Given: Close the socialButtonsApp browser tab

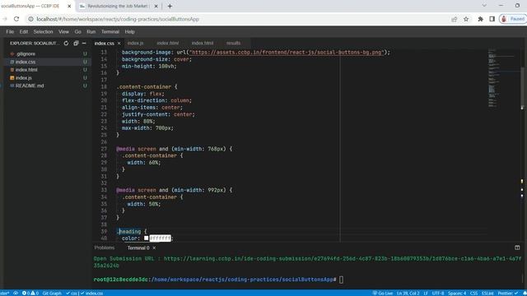Looking at the screenshot, I should [69, 6].
